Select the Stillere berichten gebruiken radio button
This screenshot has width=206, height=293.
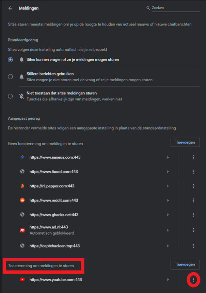pos(10,76)
